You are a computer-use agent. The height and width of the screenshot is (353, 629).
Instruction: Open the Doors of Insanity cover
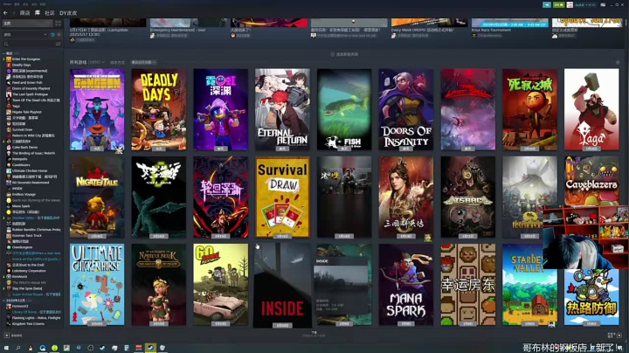406,109
